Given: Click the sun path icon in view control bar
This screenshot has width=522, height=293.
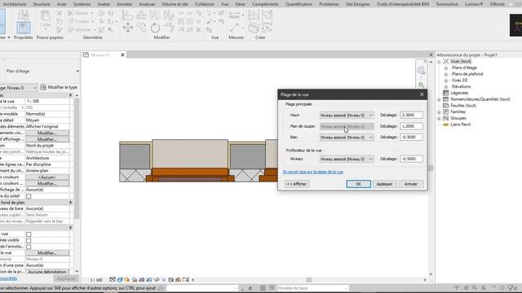Looking at the screenshot, I should 127,280.
